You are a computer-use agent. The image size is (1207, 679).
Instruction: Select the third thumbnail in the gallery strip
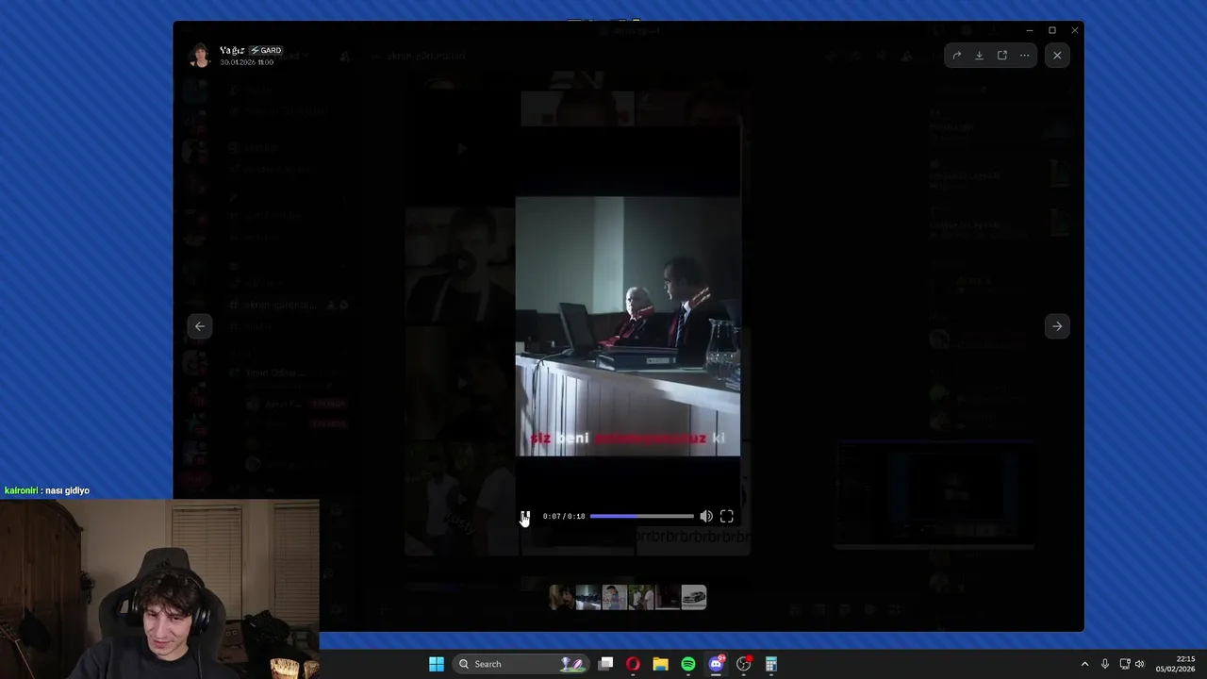pyautogui.click(x=615, y=597)
